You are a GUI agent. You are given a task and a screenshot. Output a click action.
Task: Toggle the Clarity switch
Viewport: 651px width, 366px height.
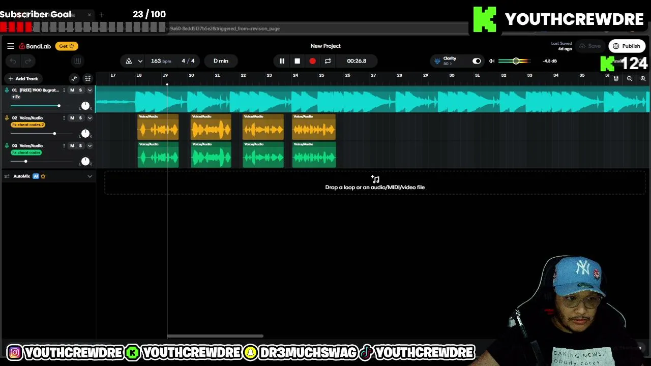click(x=477, y=61)
